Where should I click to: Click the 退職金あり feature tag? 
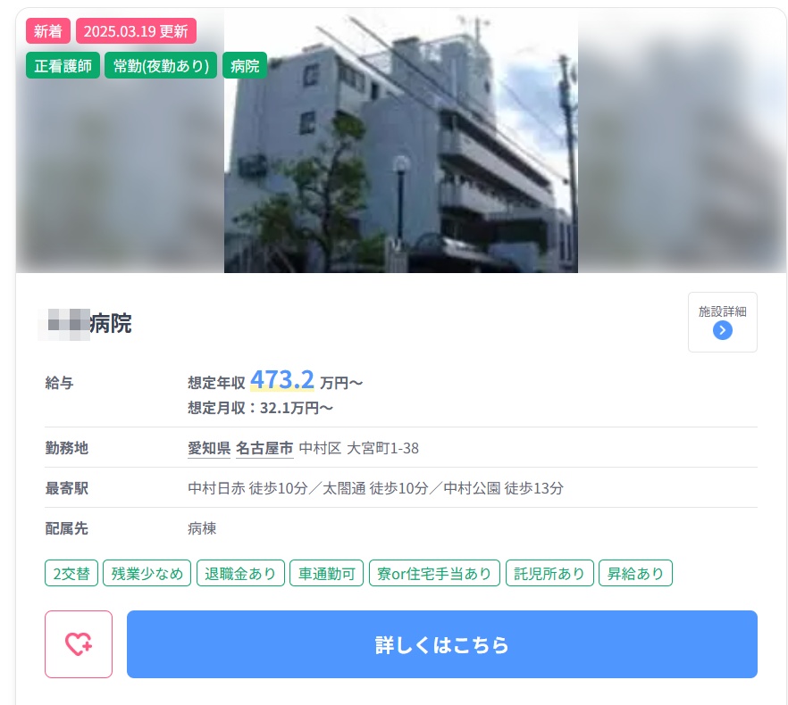[x=240, y=573]
